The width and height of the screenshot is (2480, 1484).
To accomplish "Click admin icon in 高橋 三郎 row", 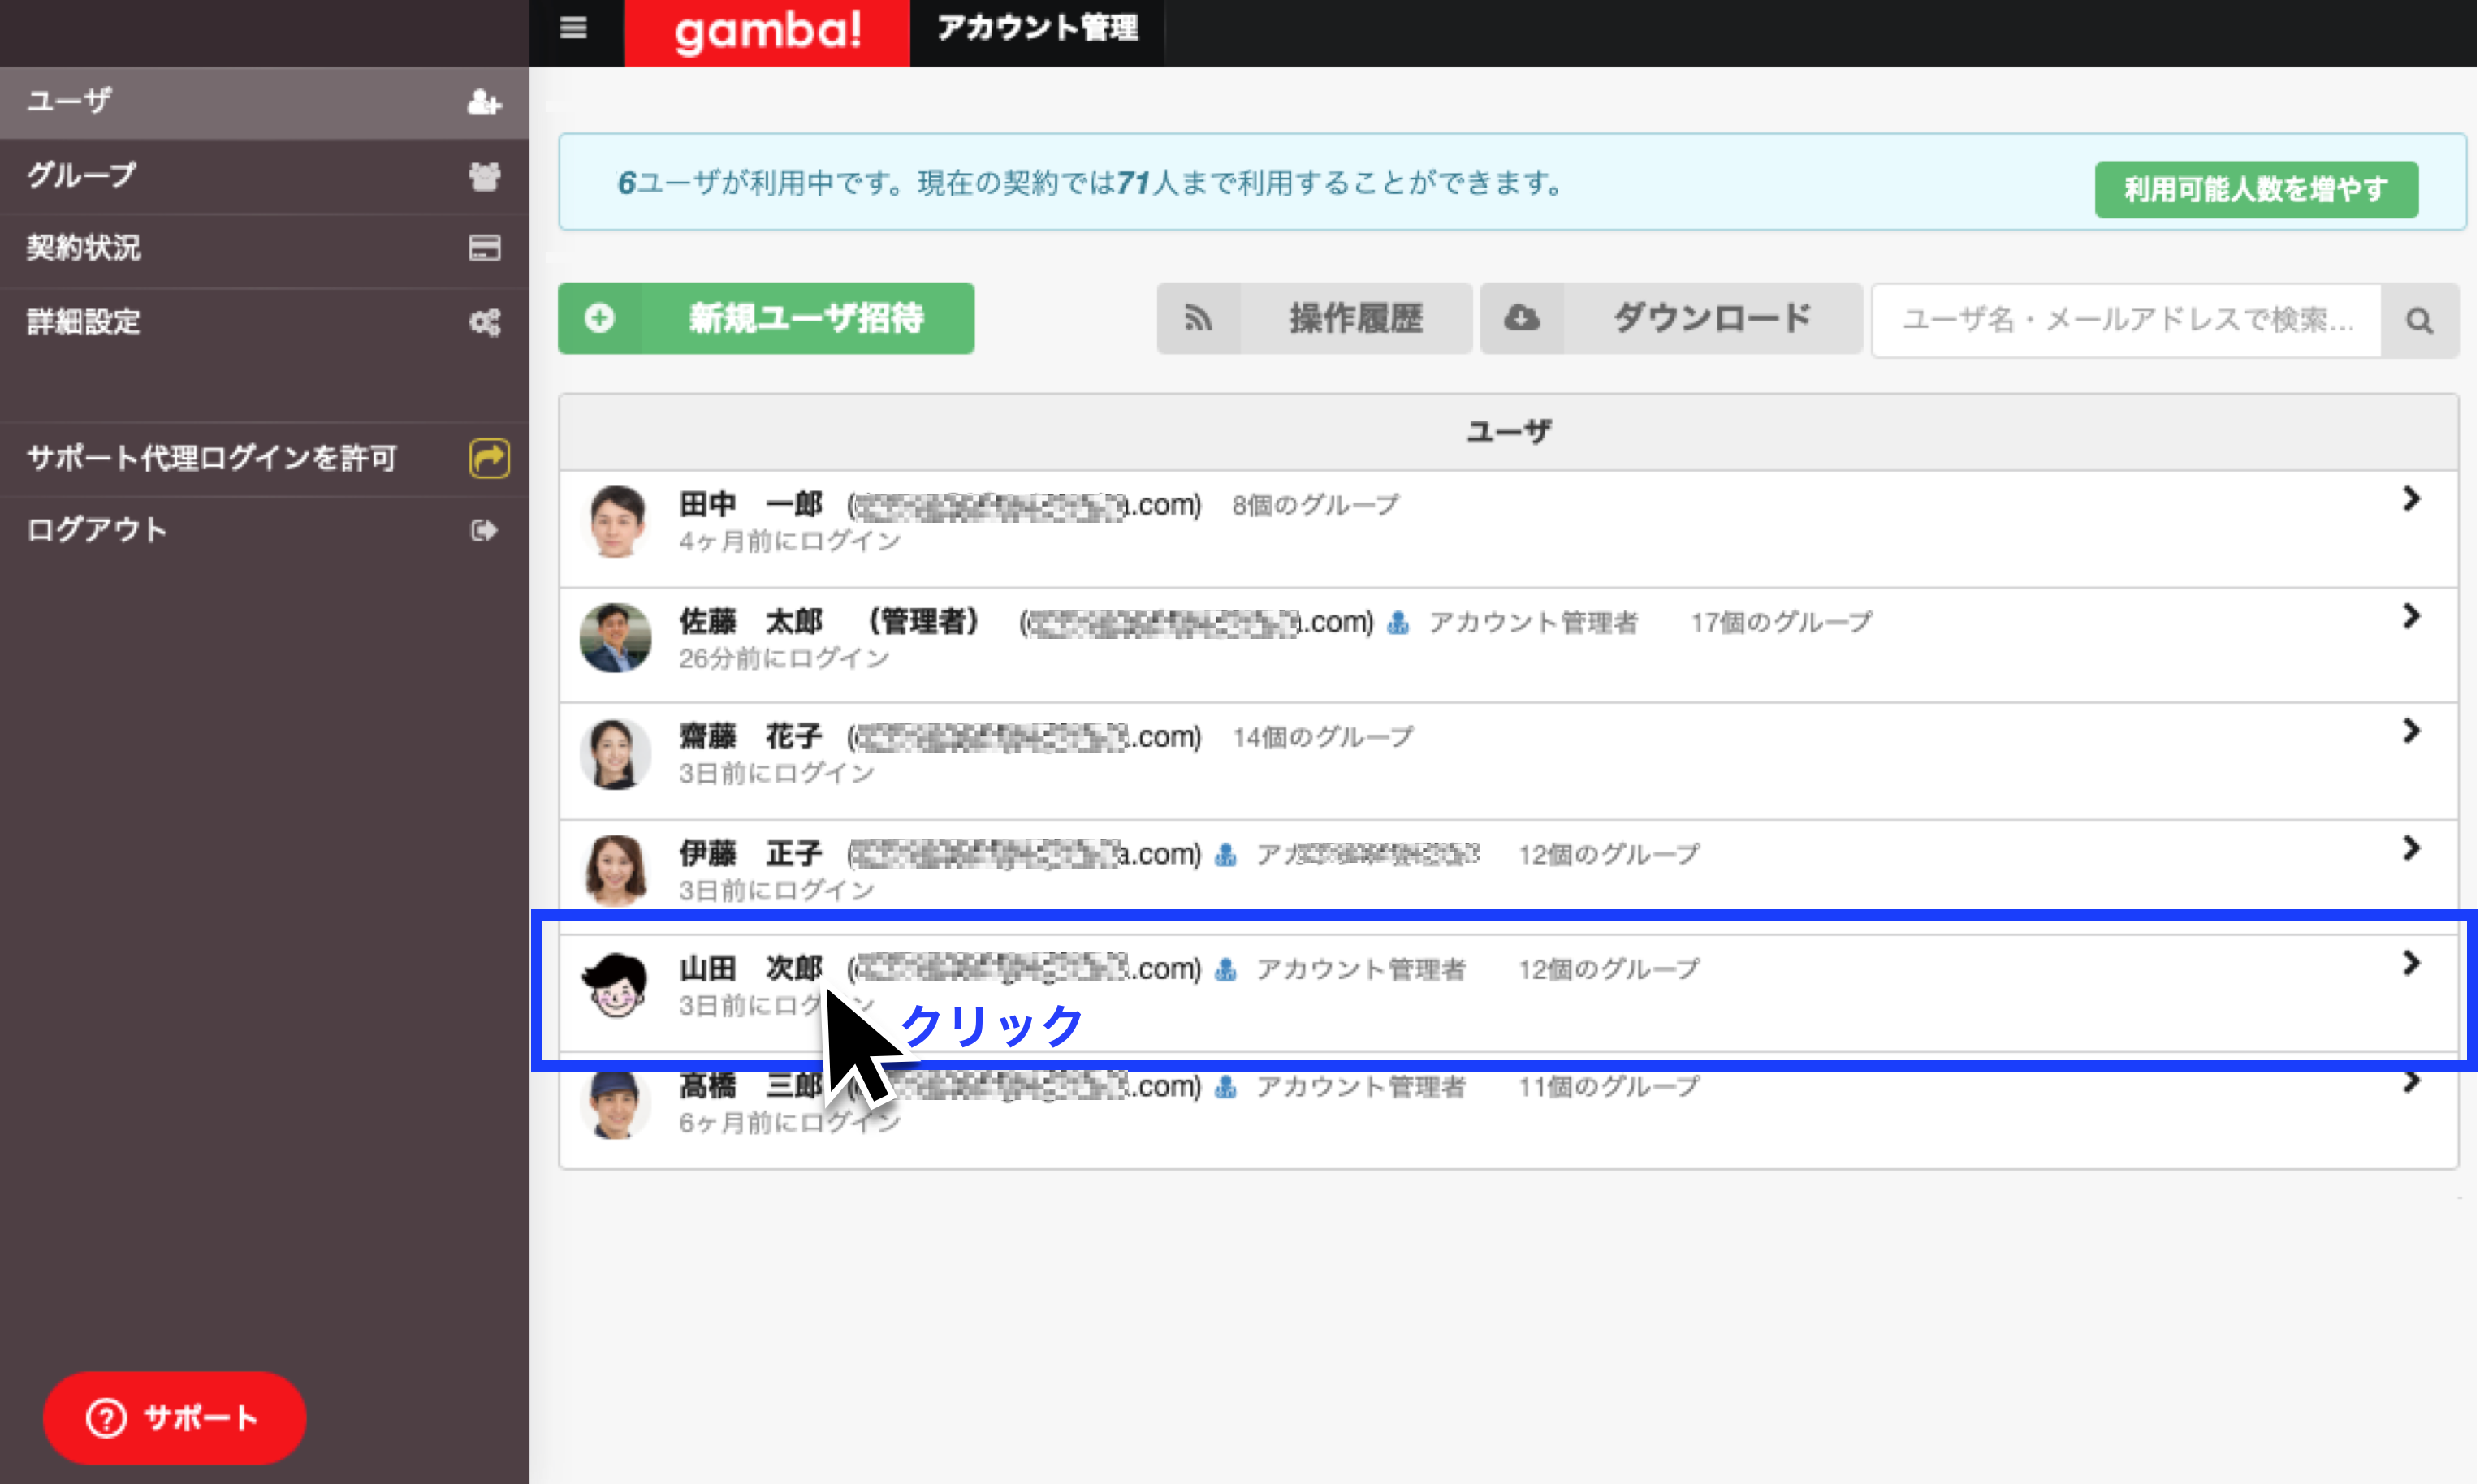I will pos(1226,1087).
